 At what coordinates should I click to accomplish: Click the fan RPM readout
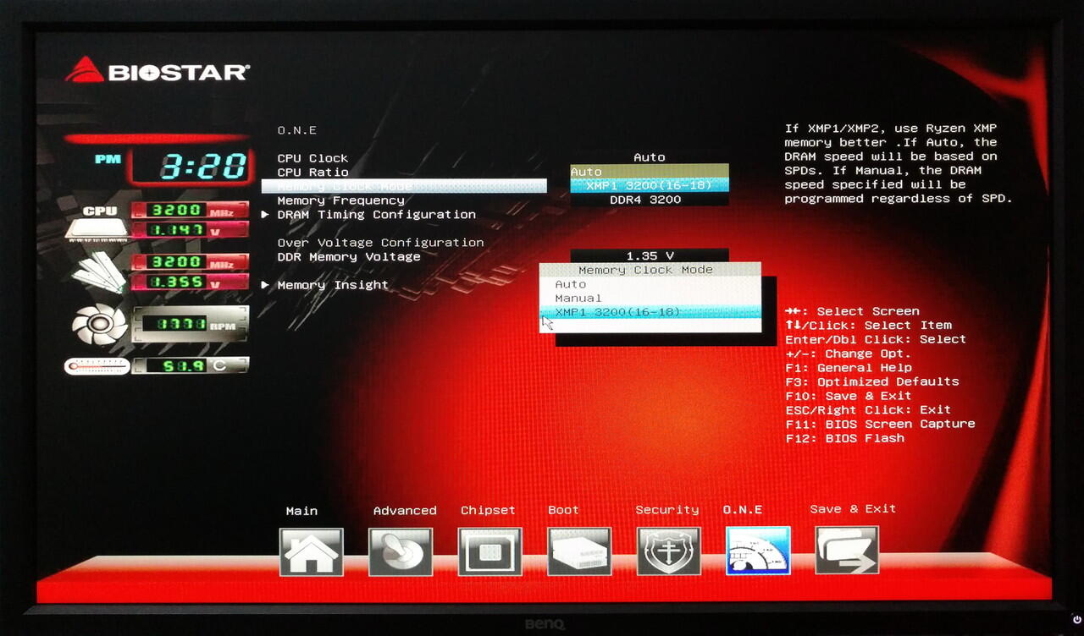point(190,324)
